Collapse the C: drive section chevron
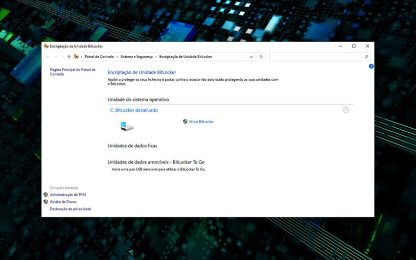This screenshot has width=416, height=260. coord(346,110)
